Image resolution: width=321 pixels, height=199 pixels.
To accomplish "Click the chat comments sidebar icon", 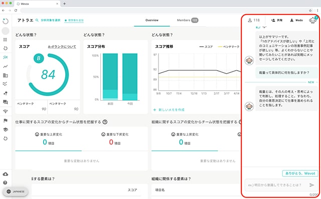I will coord(6,102).
